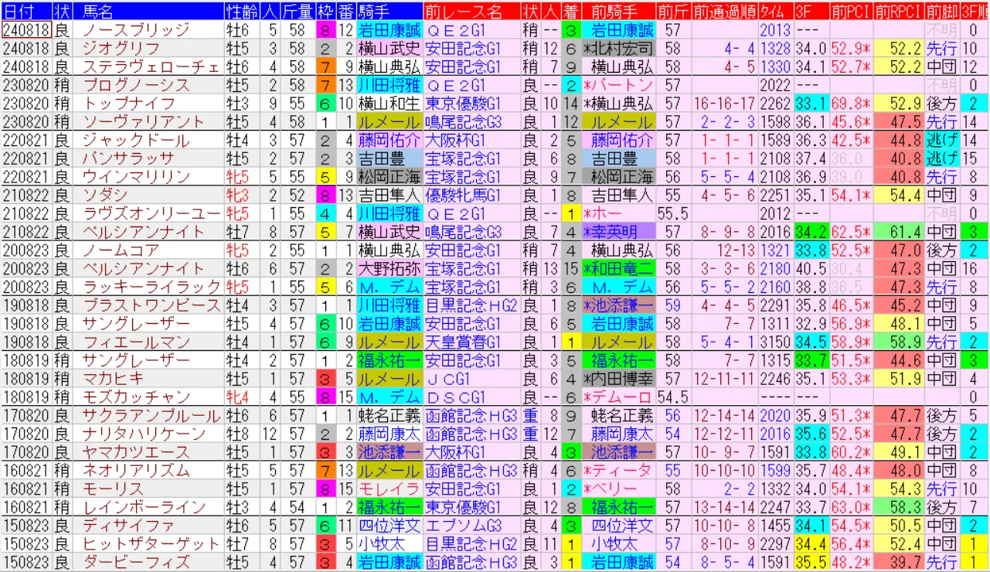990x572 pixels.
Task: Click jockey cell 横山和生
Action: point(389,104)
